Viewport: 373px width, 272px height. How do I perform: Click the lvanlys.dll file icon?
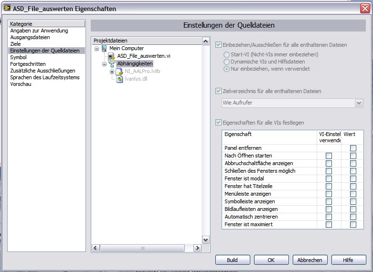click(x=120, y=79)
